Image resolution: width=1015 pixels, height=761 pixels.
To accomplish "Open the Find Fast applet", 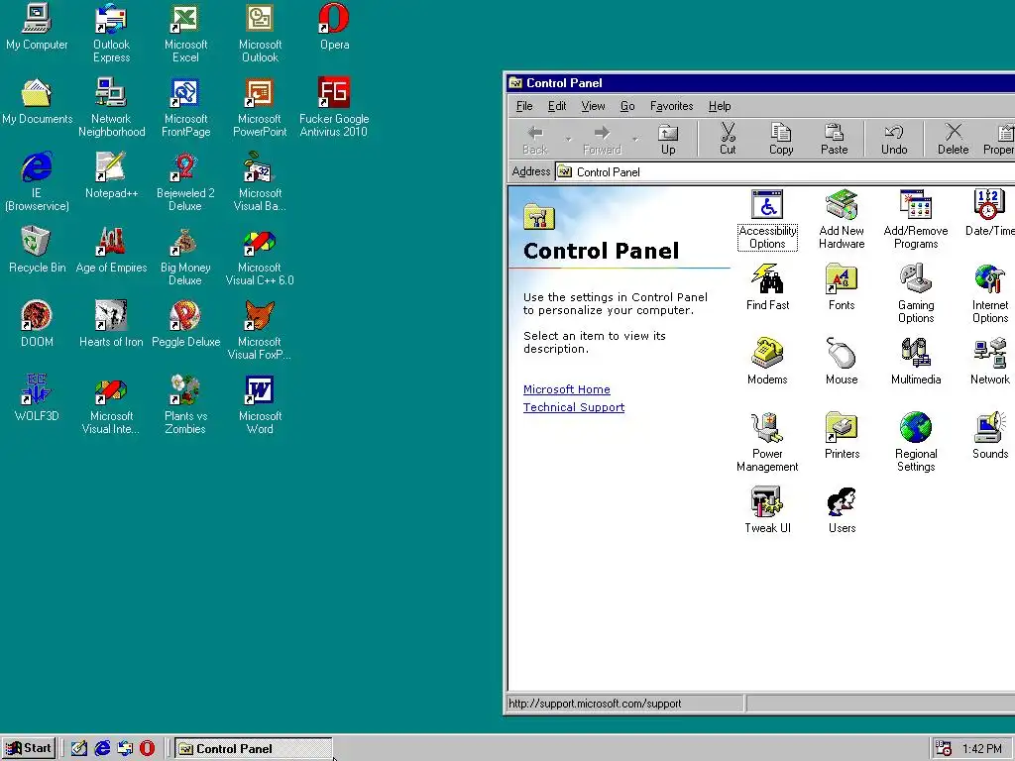I will coord(767,286).
